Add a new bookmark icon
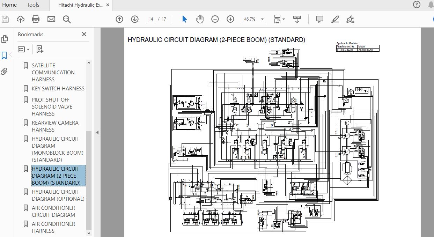434x237 pixels. 40,50
